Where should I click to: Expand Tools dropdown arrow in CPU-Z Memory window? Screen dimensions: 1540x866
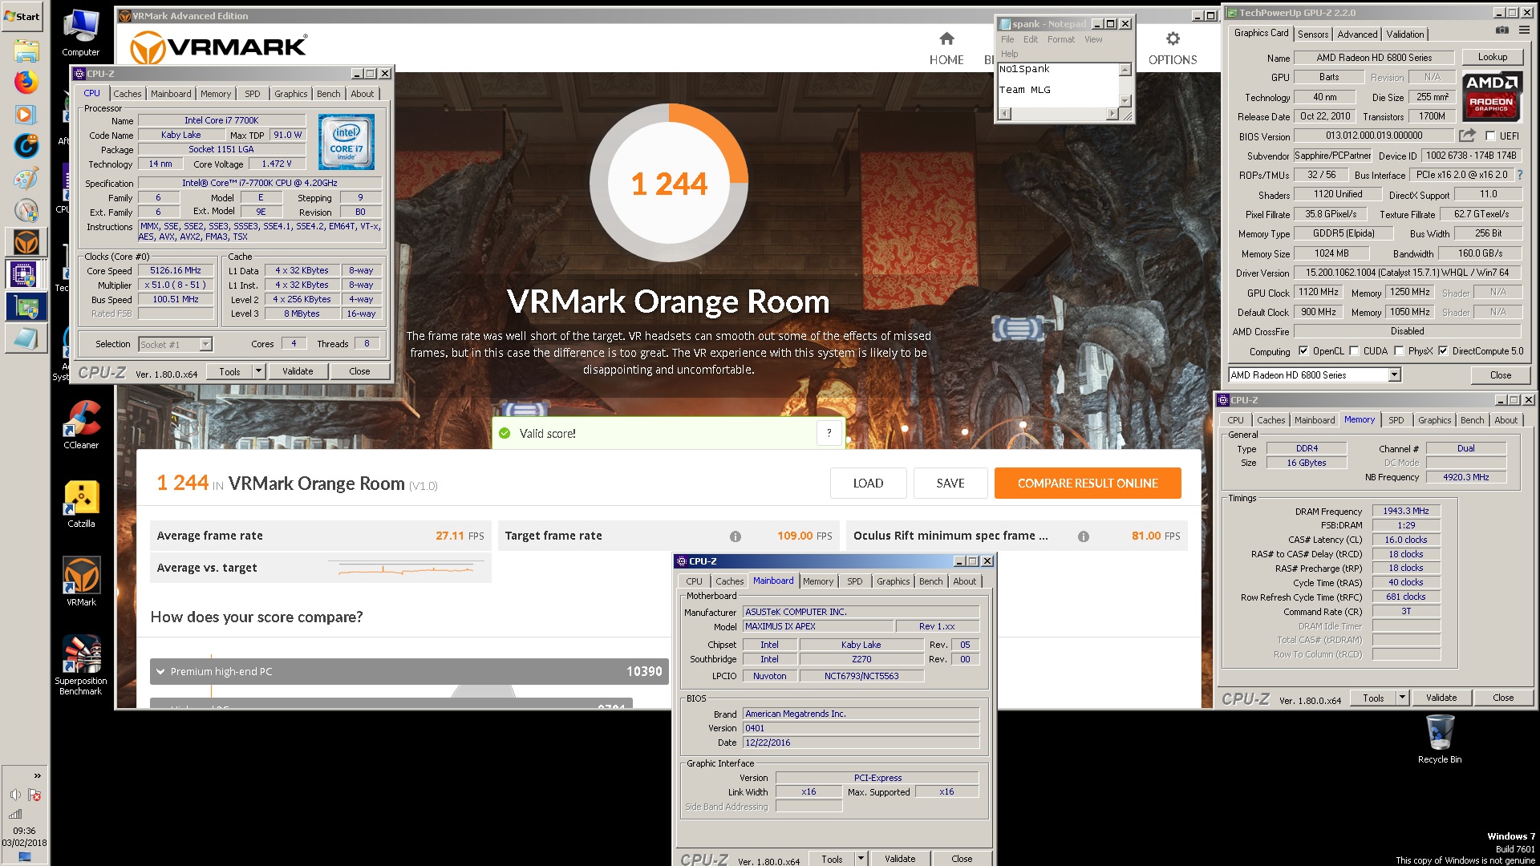click(1402, 698)
